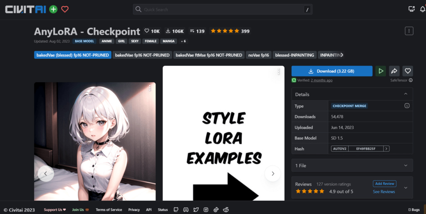Open Civitai's GitHub from footer icon
Screen dimensions: 426x214
coord(176,210)
